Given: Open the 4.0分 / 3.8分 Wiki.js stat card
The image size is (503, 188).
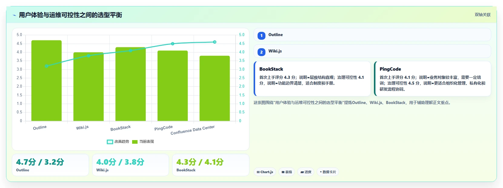Looking at the screenshot, I should [131, 165].
